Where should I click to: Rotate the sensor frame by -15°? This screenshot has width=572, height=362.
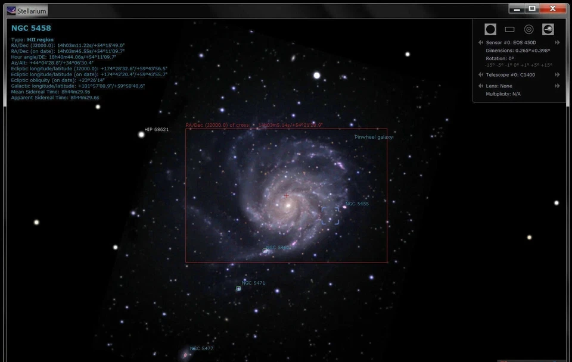(x=490, y=65)
